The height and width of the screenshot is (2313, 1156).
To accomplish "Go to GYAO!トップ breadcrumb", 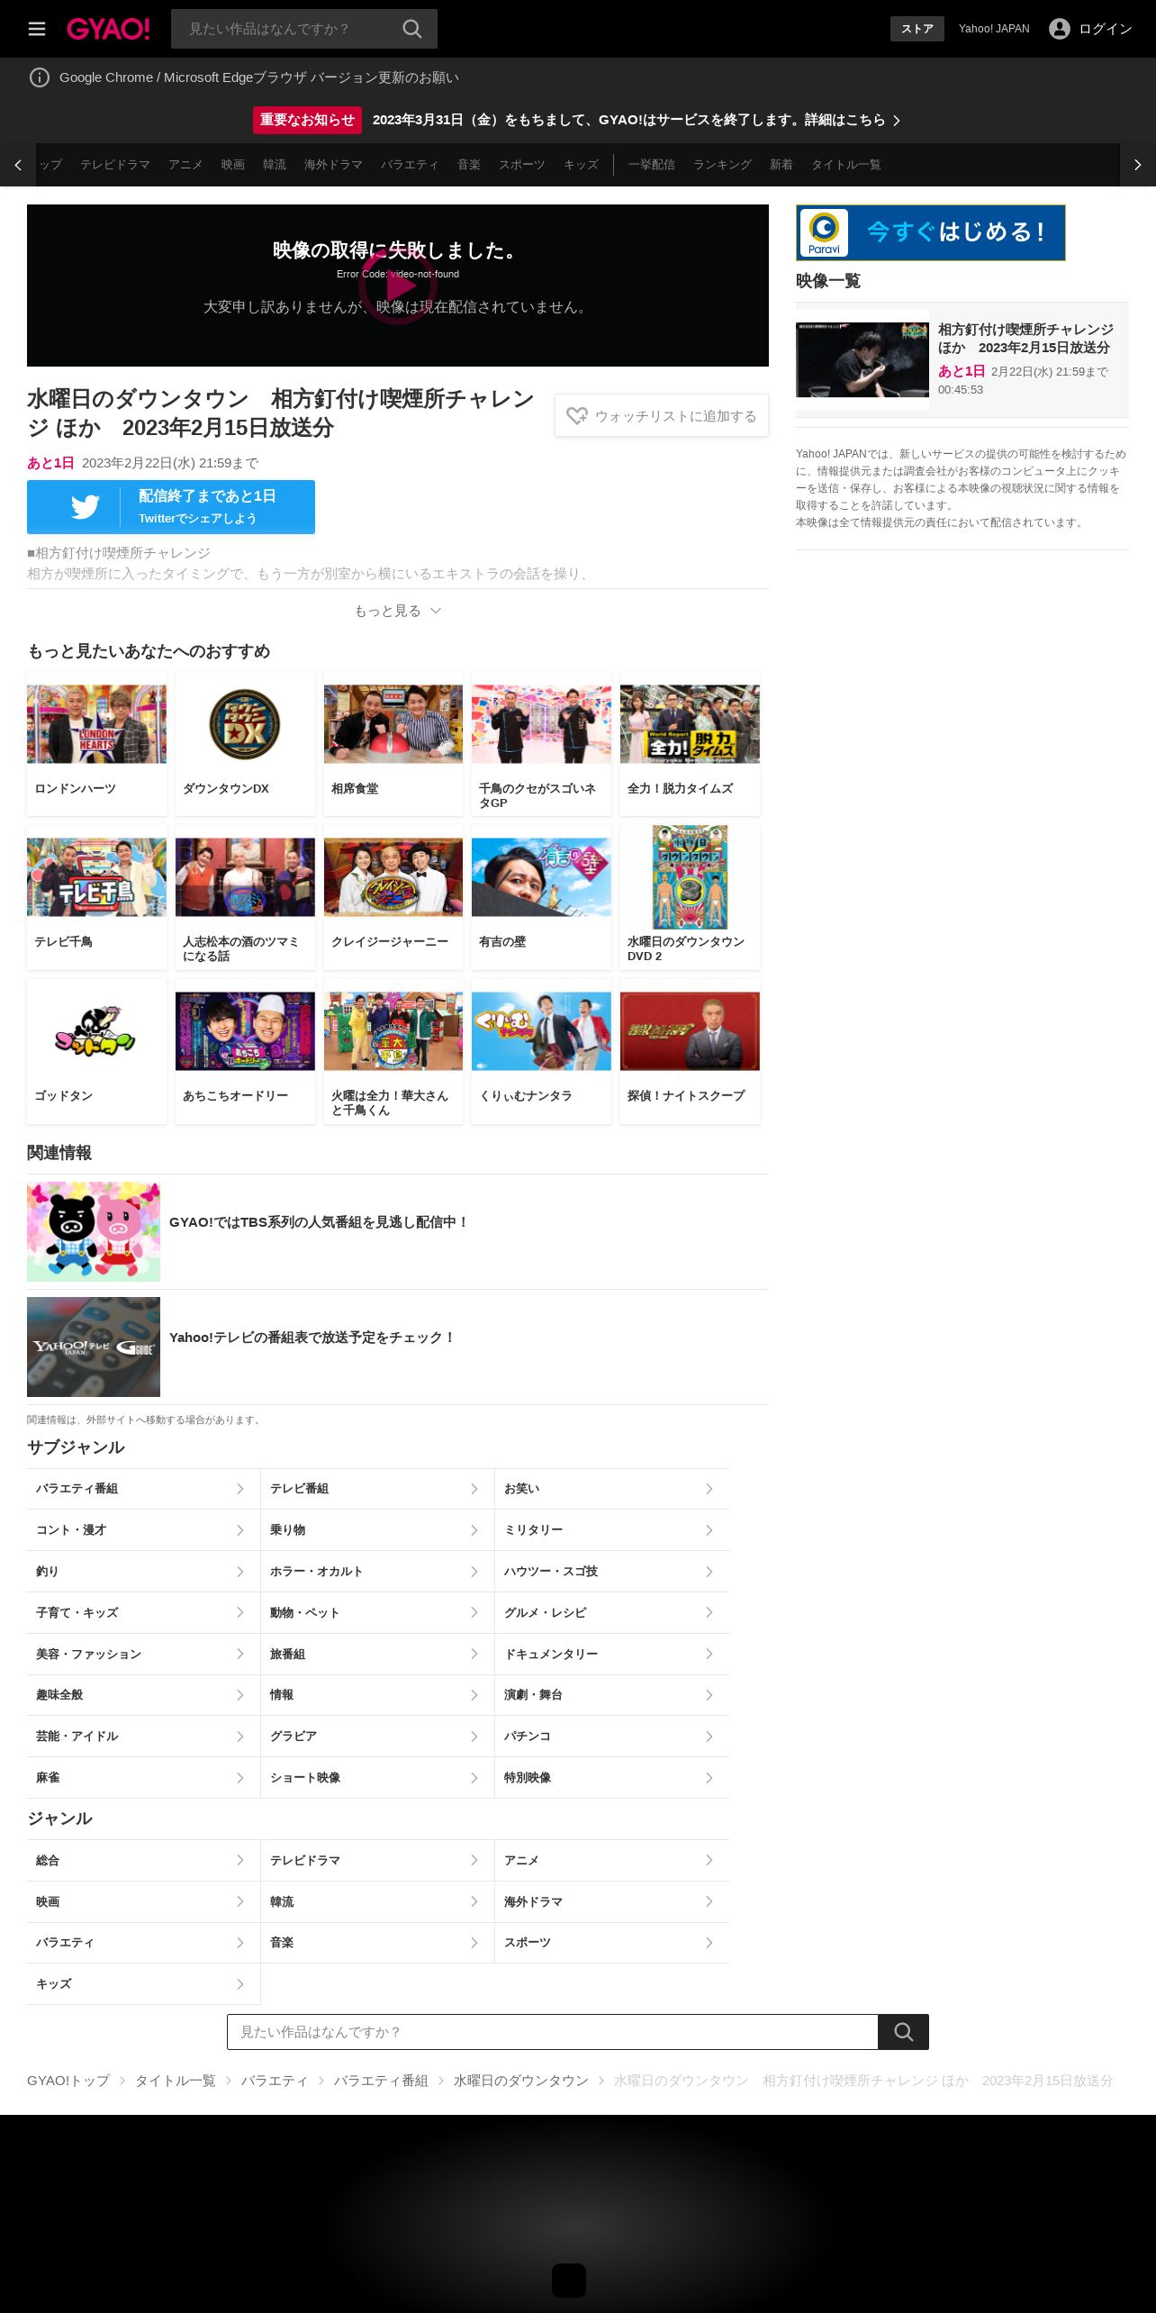I will pyautogui.click(x=68, y=2081).
